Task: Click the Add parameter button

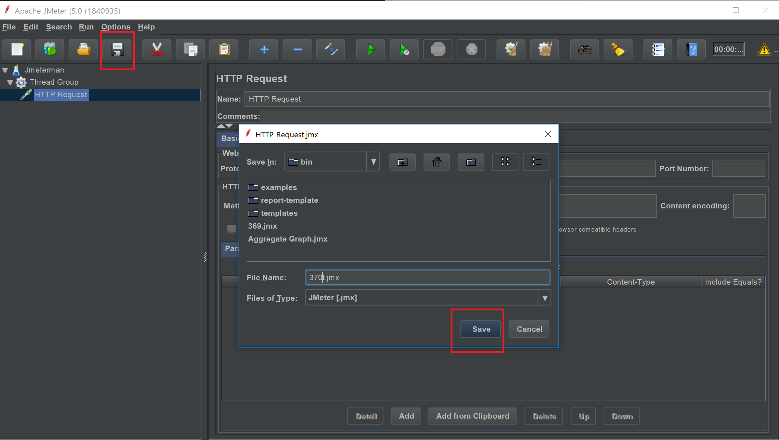Action: 406,416
